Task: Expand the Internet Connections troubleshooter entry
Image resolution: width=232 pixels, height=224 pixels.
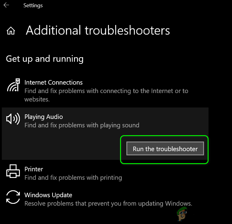Action: click(x=105, y=91)
